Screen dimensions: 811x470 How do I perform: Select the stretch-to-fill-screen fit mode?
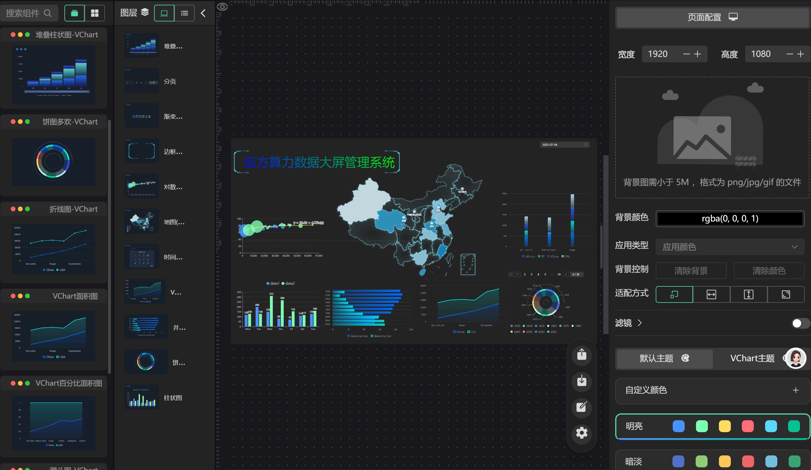pos(786,294)
